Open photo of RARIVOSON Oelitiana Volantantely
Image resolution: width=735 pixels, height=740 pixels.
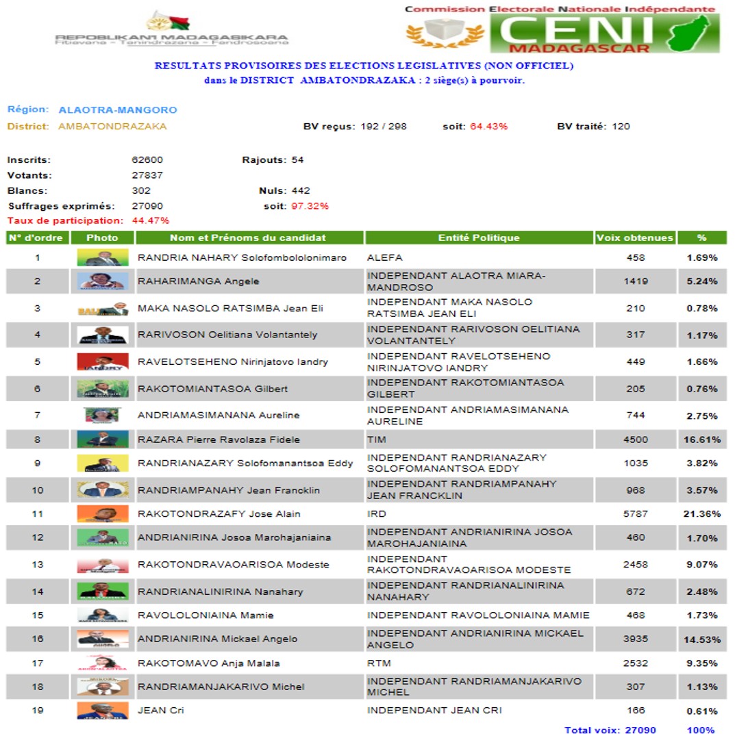coord(103,335)
